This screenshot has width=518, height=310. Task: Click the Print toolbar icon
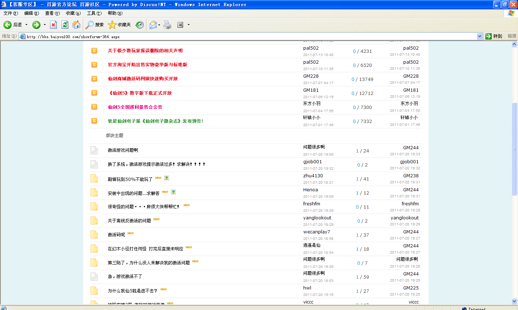coord(167,24)
